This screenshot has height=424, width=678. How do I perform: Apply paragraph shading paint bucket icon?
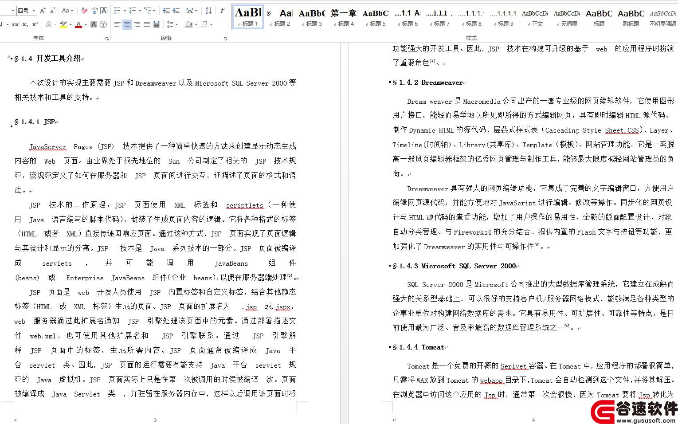coord(189,24)
